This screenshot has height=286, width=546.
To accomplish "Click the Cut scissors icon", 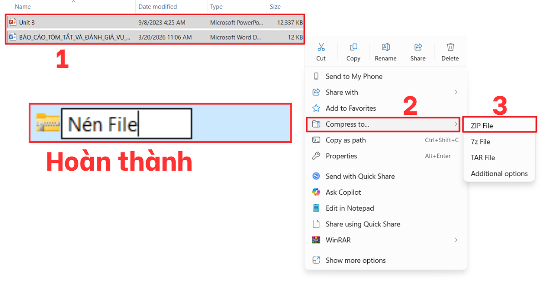I will [321, 47].
